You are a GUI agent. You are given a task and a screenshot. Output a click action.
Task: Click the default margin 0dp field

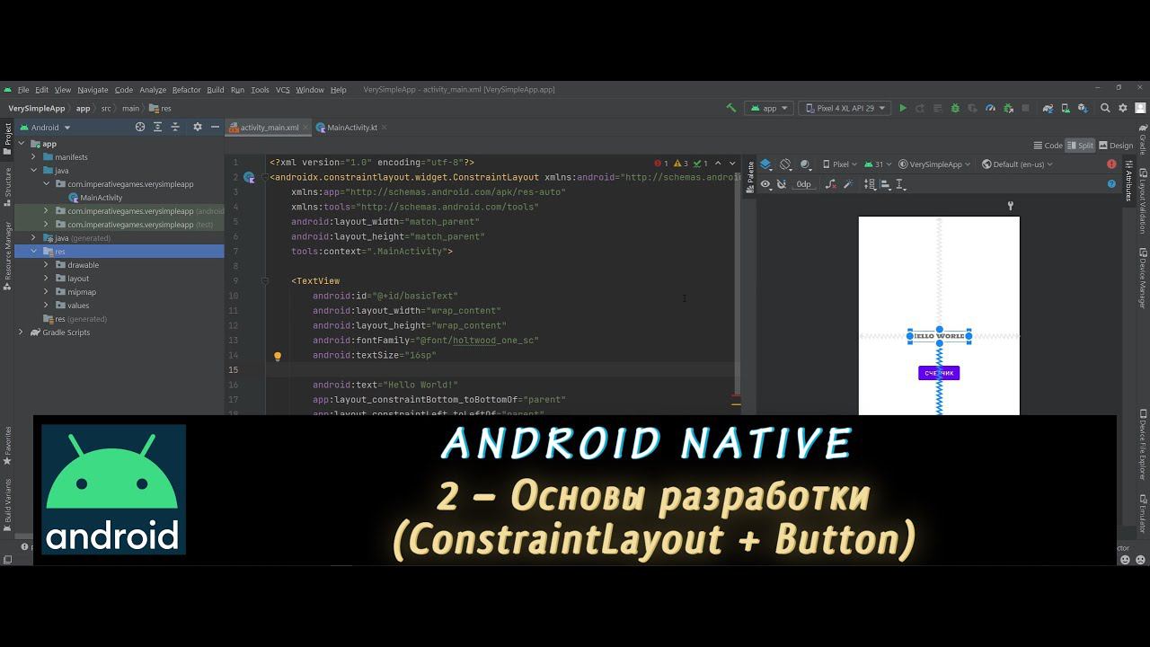803,184
